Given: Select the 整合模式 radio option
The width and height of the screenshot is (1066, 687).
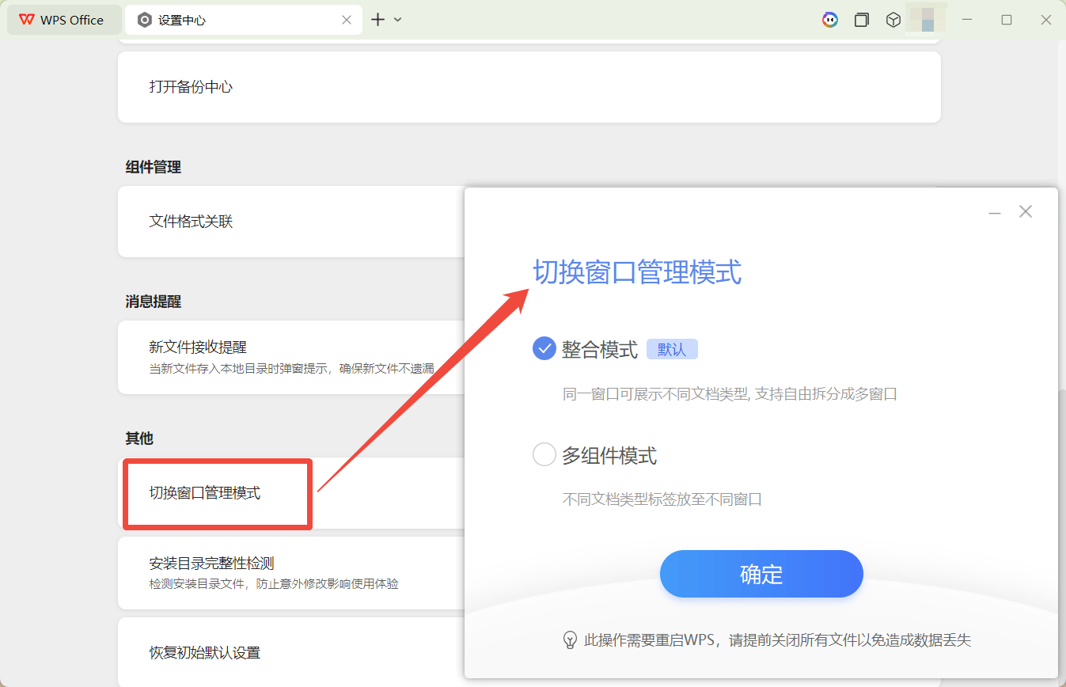Looking at the screenshot, I should [544, 349].
